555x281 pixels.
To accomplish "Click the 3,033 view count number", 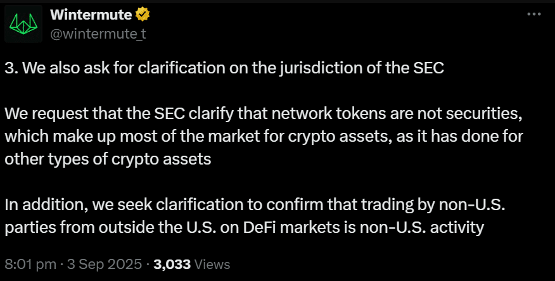I will click(172, 265).
